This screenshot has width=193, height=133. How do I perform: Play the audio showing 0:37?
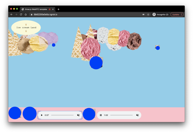click(x=41, y=115)
